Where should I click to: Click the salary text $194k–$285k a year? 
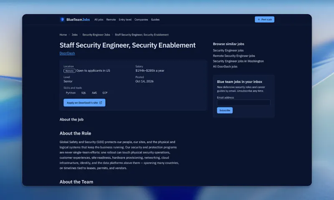(150, 71)
